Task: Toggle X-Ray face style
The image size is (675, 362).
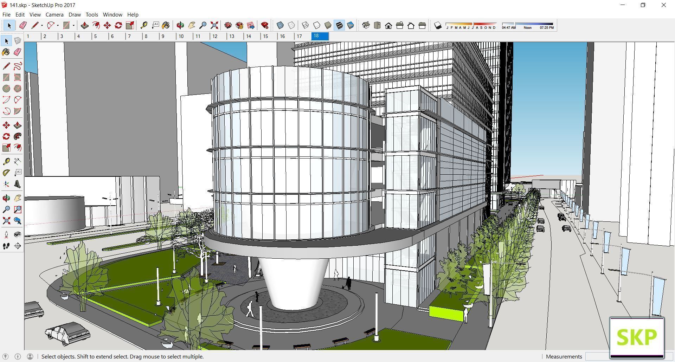Action: (x=280, y=25)
